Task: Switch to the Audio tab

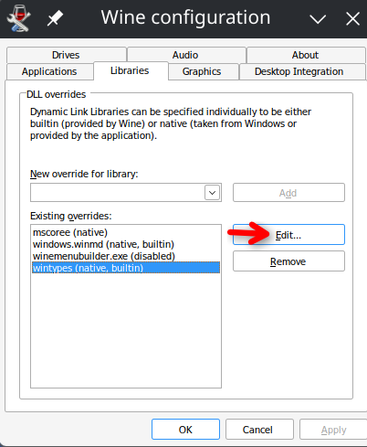Action: 186,55
